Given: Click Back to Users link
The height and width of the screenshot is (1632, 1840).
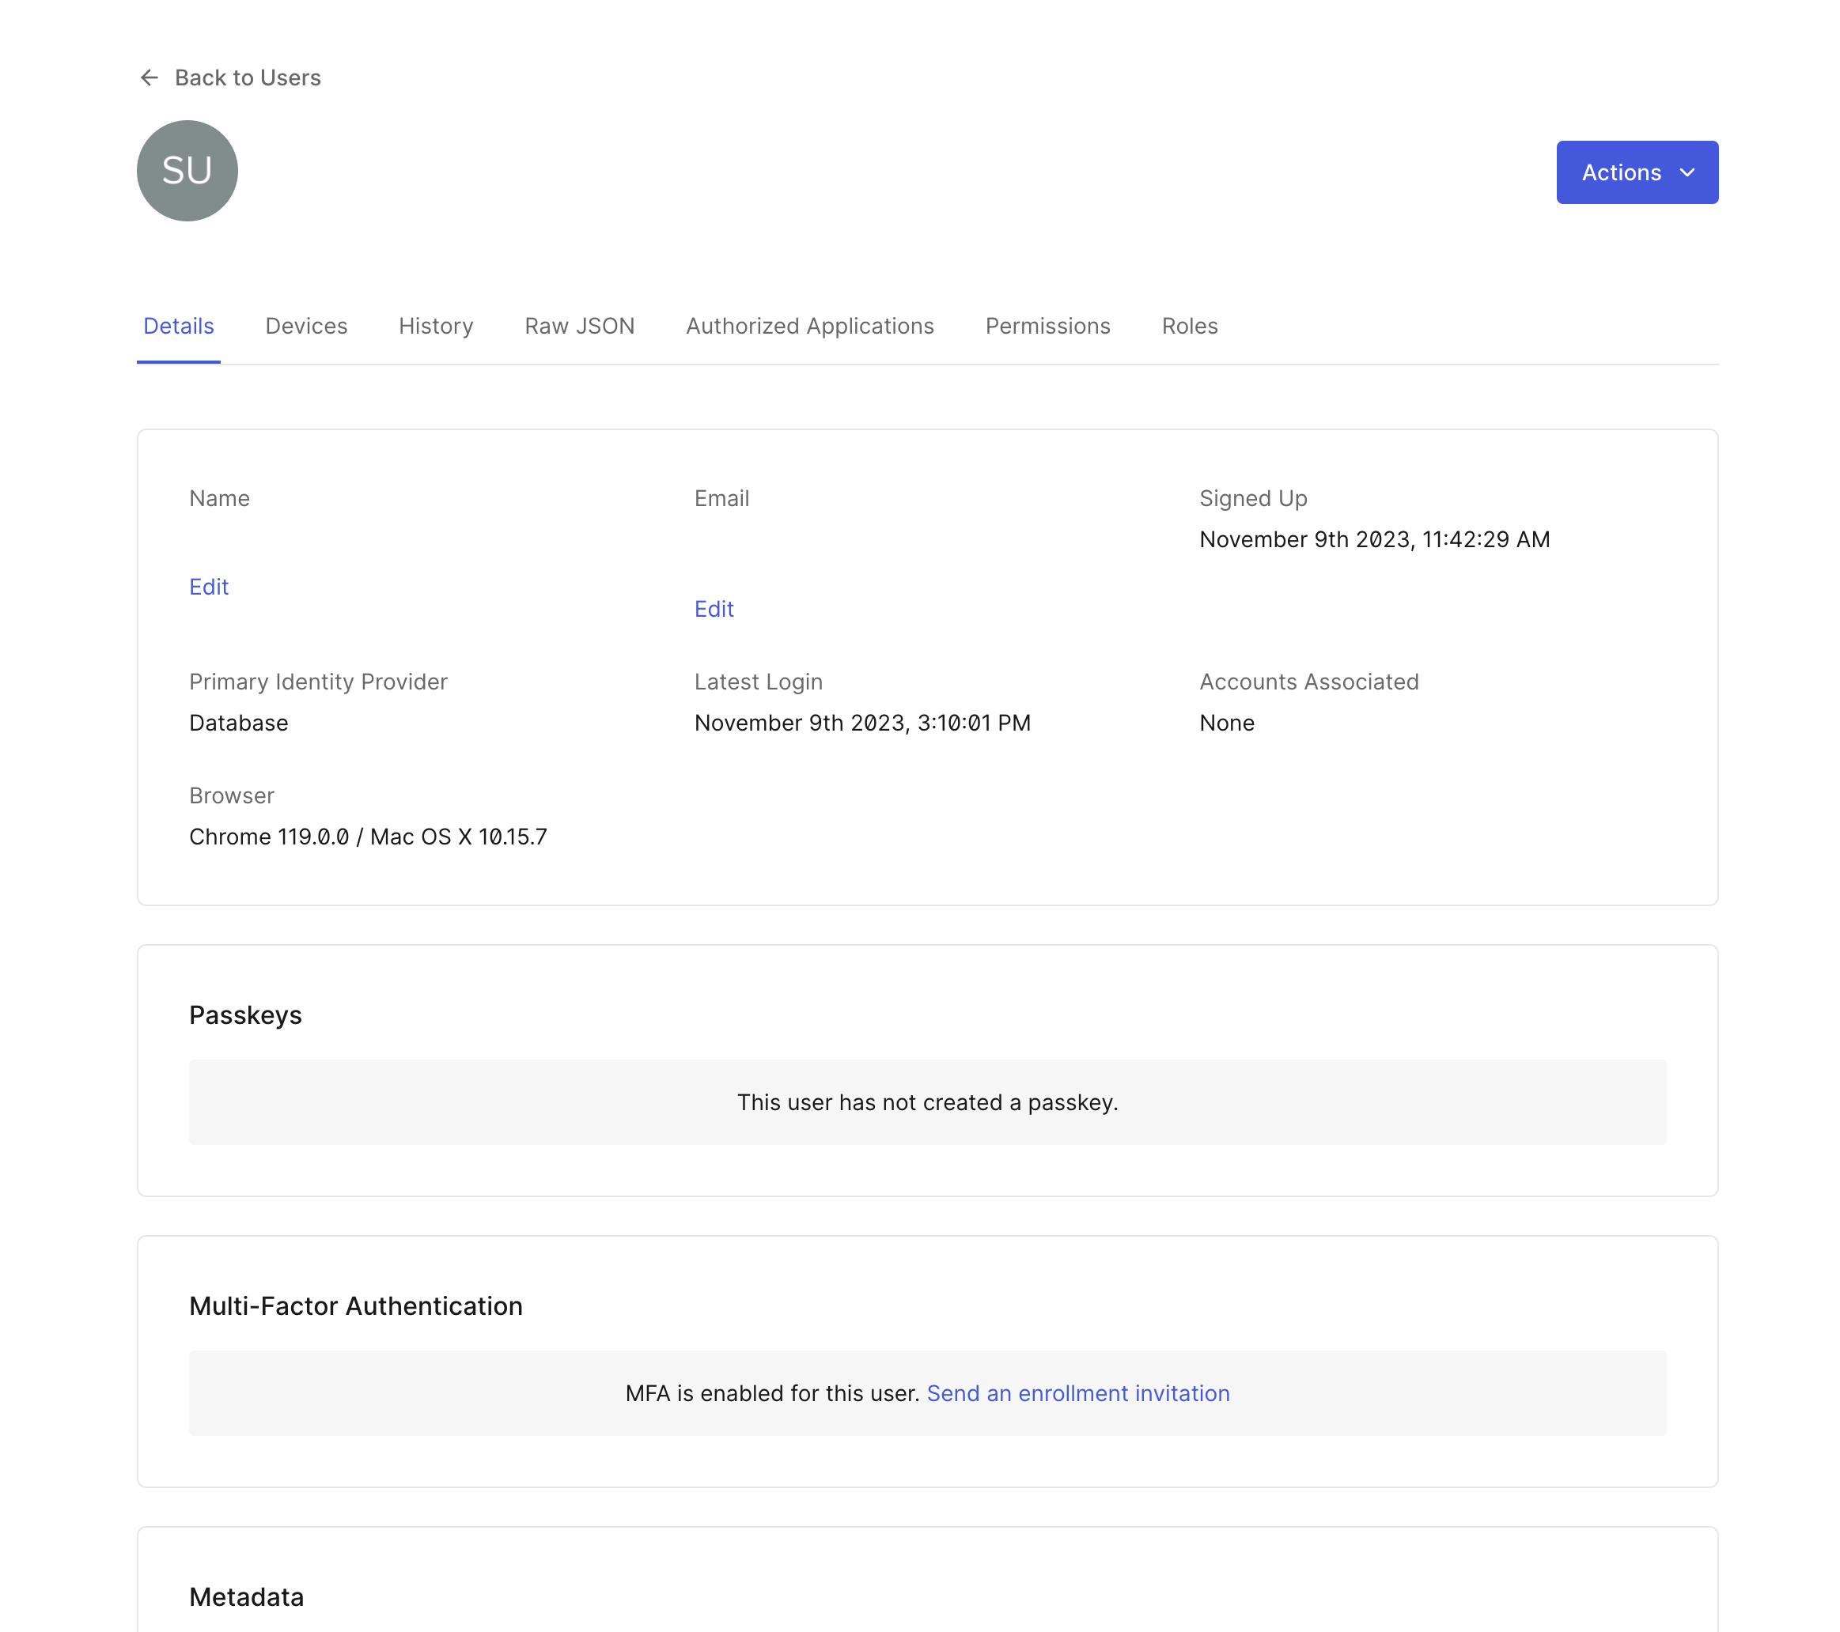Looking at the screenshot, I should tap(248, 77).
